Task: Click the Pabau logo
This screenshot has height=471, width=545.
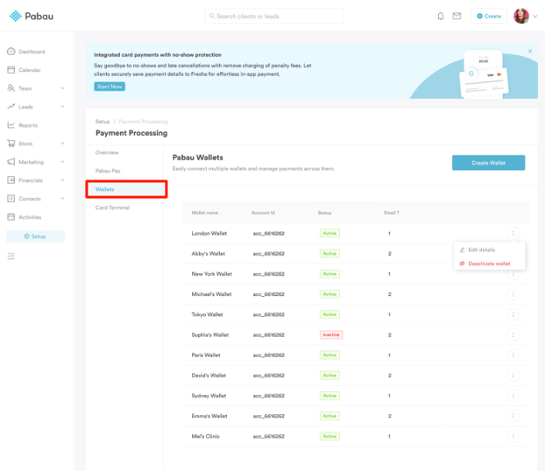Action: (32, 16)
